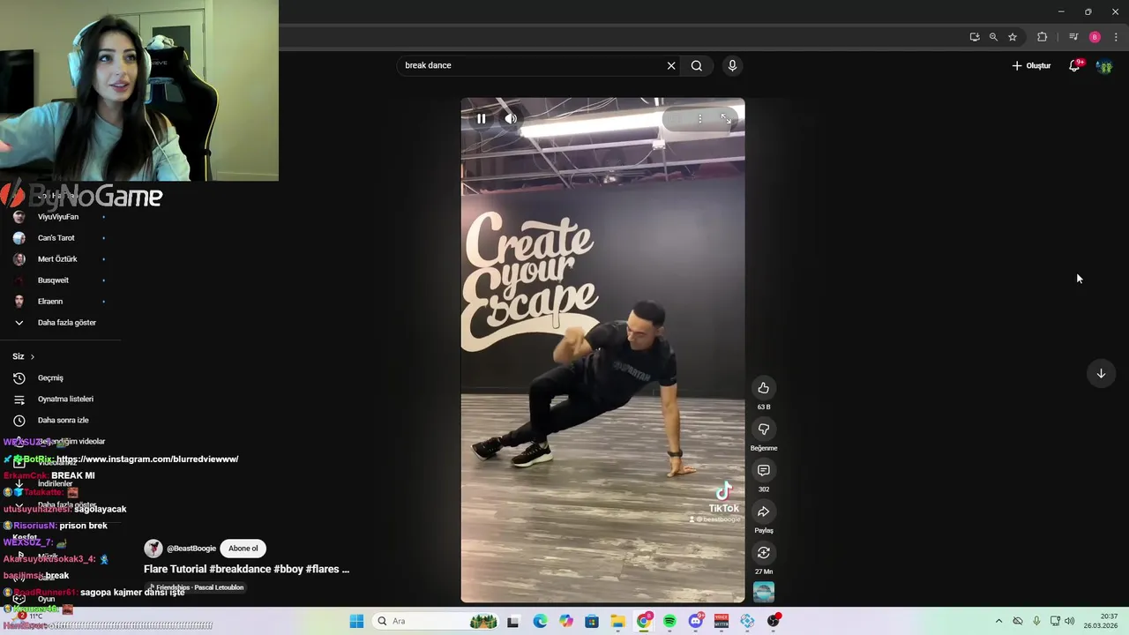
Task: Go to the next short with down arrow
Action: [x=1101, y=373]
